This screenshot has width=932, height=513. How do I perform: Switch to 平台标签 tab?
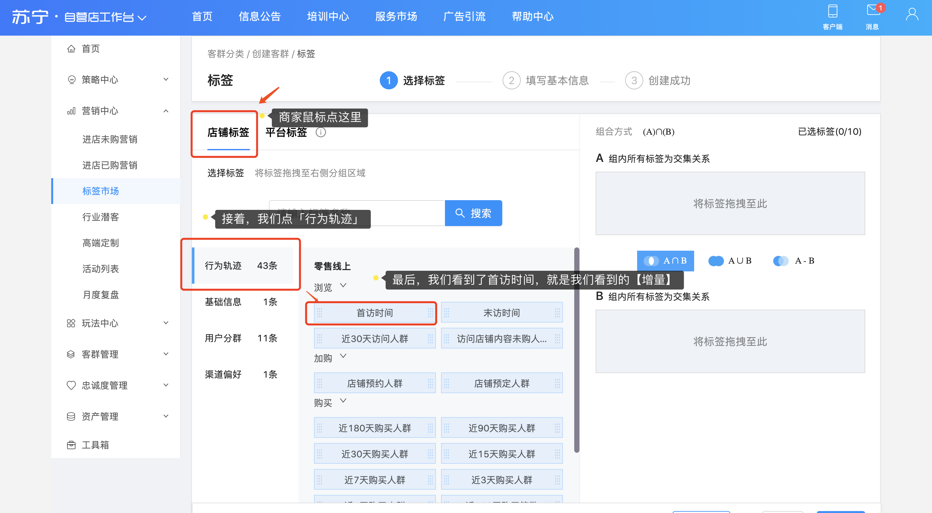click(286, 132)
